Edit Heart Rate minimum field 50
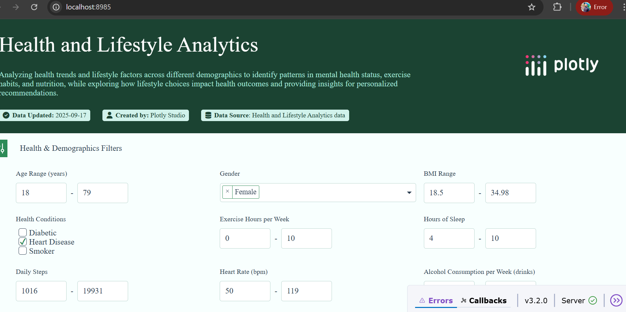The image size is (626, 312). point(245,291)
